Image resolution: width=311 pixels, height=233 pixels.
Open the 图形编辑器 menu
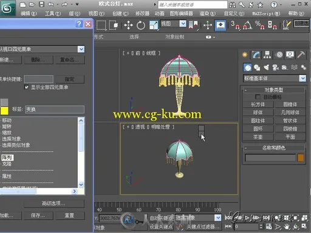tap(182, 13)
